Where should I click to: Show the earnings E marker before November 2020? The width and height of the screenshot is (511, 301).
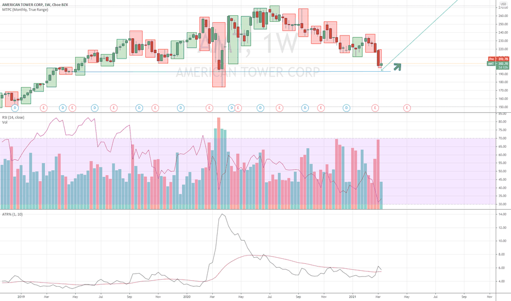pyautogui.click(x=321, y=108)
